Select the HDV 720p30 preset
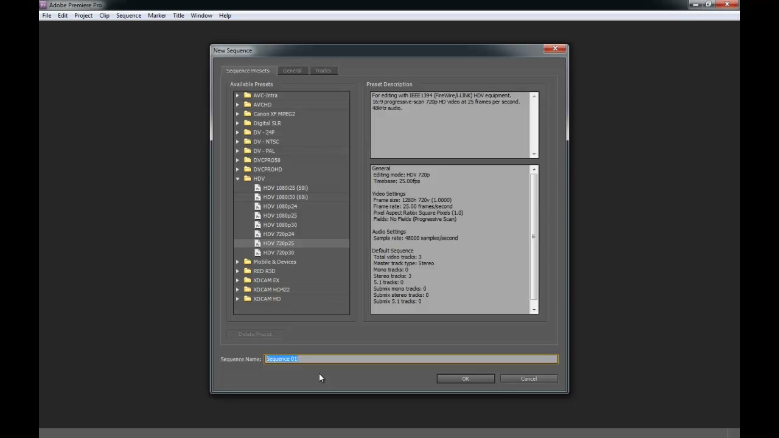The image size is (779, 438). 279,252
